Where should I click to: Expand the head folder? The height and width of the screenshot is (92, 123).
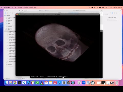coord(6,24)
